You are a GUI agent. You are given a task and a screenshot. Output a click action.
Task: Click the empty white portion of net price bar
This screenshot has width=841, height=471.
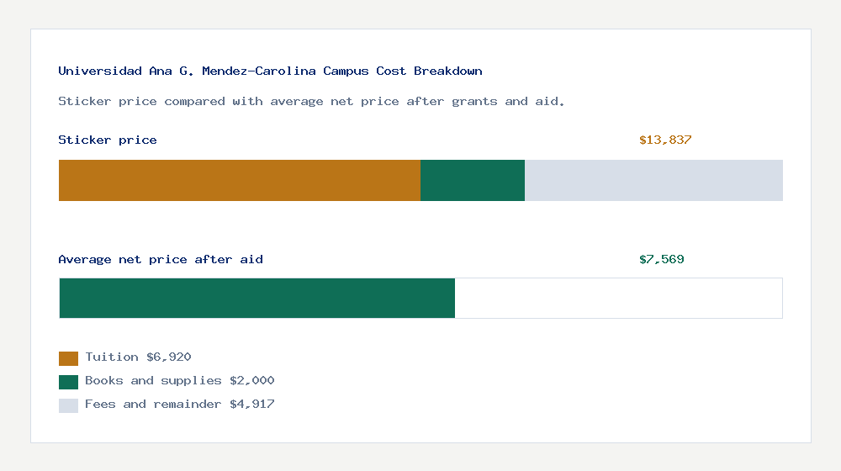pyautogui.click(x=618, y=299)
